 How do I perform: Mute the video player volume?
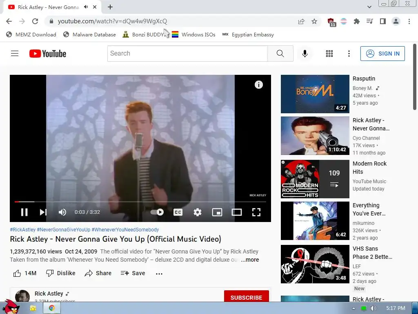pyautogui.click(x=62, y=212)
